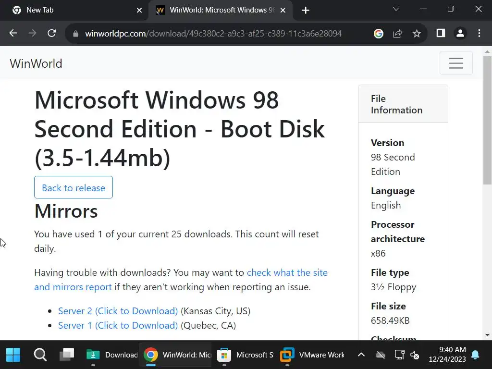Open the Chrome three-dot menu
Viewport: 492px width, 369px height.
coord(479,34)
